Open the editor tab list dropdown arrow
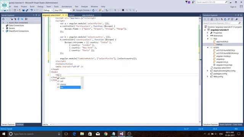244x137 pixels. tap(200, 15)
